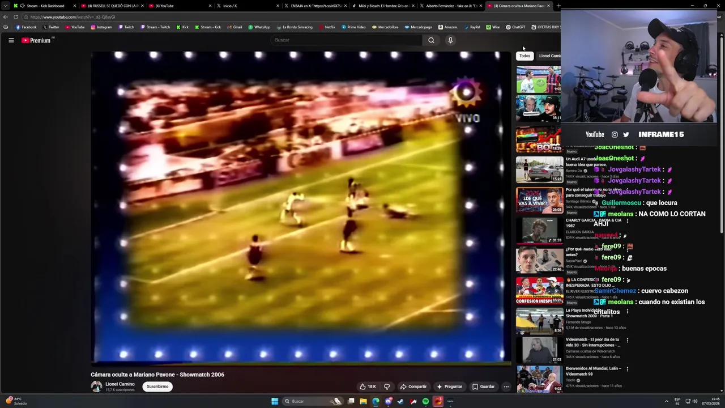The image size is (725, 408).
Task: Open options for Videomatch El peor día
Action: tap(627, 341)
